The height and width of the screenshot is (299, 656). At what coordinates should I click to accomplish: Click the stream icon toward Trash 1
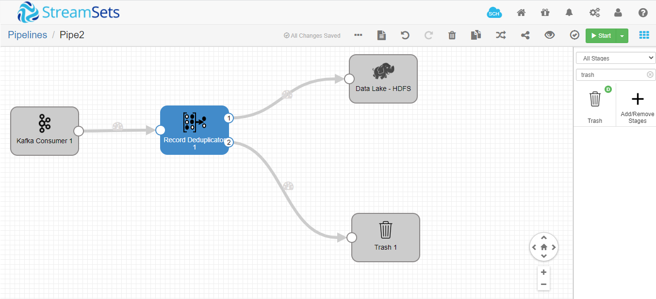(x=288, y=186)
